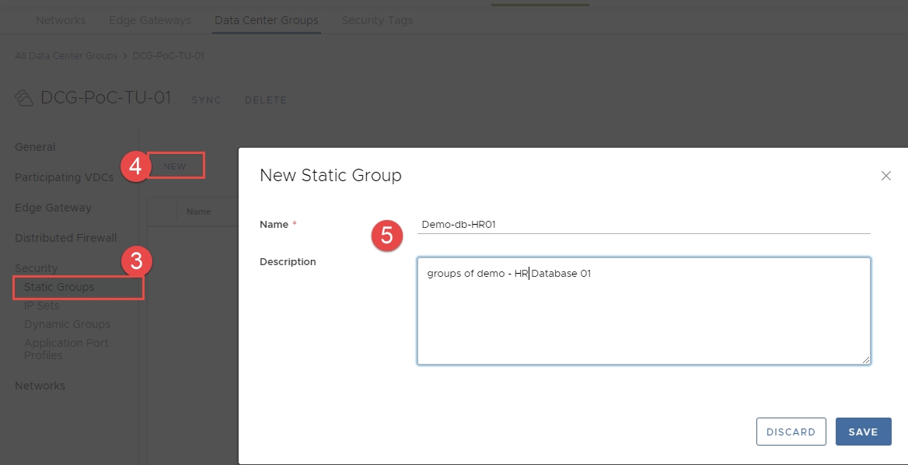Discard the new static group
This screenshot has height=465, width=908.
tap(791, 432)
